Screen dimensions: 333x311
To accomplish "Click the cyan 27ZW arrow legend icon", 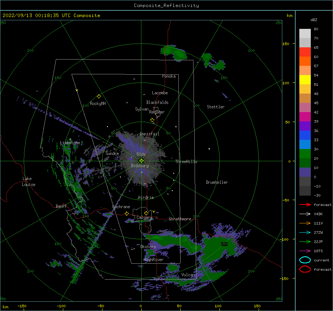I will [x=305, y=233].
